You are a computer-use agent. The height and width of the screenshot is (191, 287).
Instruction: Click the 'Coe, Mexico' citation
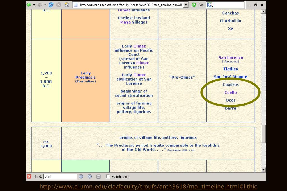point(181,150)
